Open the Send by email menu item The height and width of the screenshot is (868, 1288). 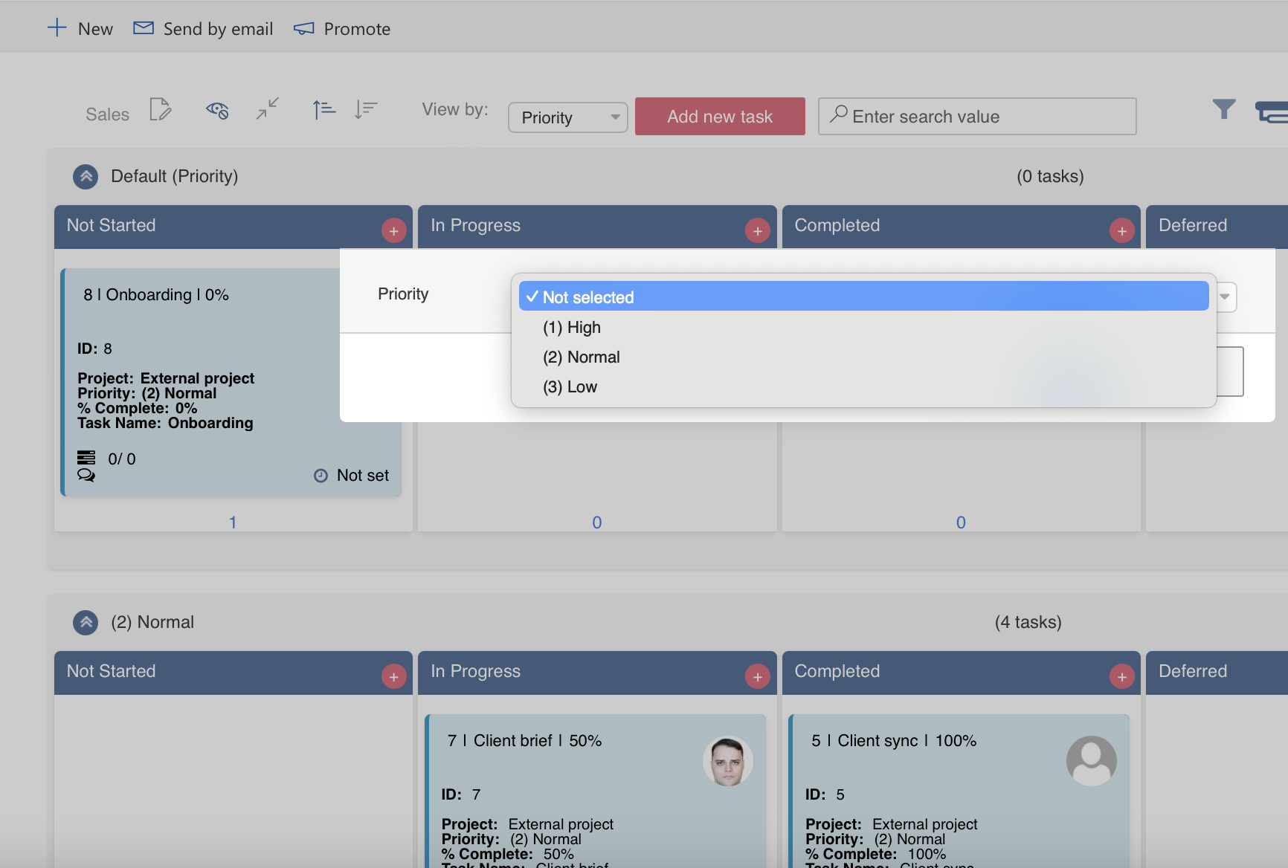click(x=202, y=28)
